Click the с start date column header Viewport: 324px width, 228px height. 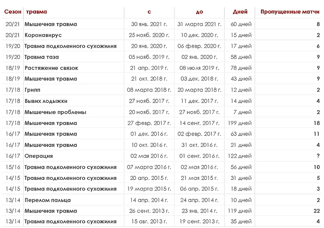[149, 12]
